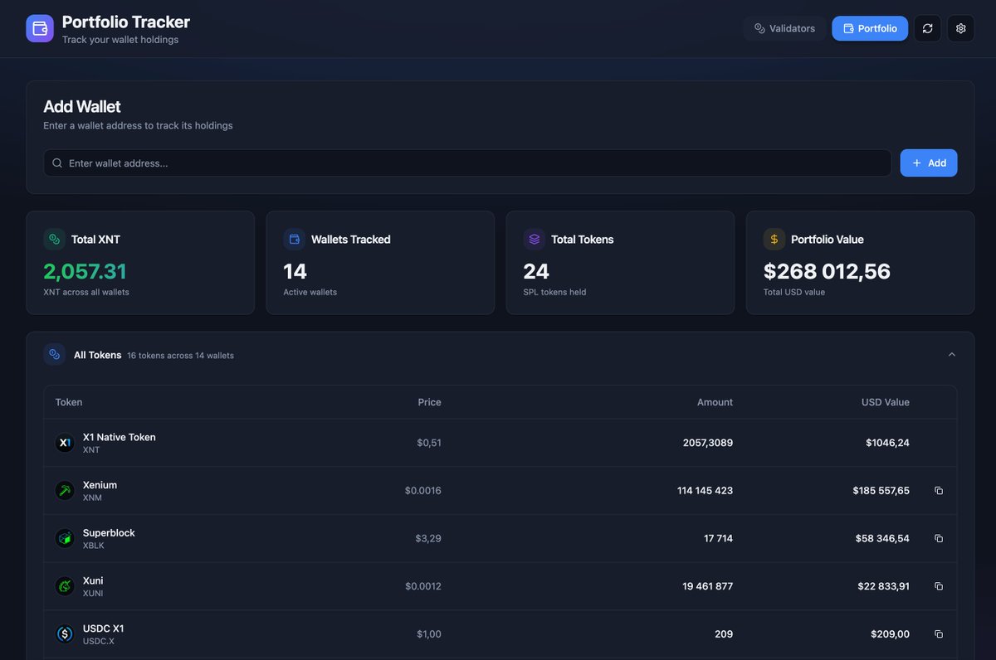This screenshot has height=660, width=996.
Task: Click the $1,00 price cell
Action: click(x=429, y=634)
